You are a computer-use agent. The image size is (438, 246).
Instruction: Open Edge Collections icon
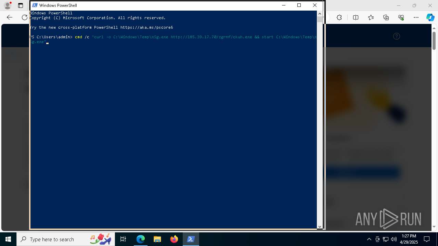(386, 17)
